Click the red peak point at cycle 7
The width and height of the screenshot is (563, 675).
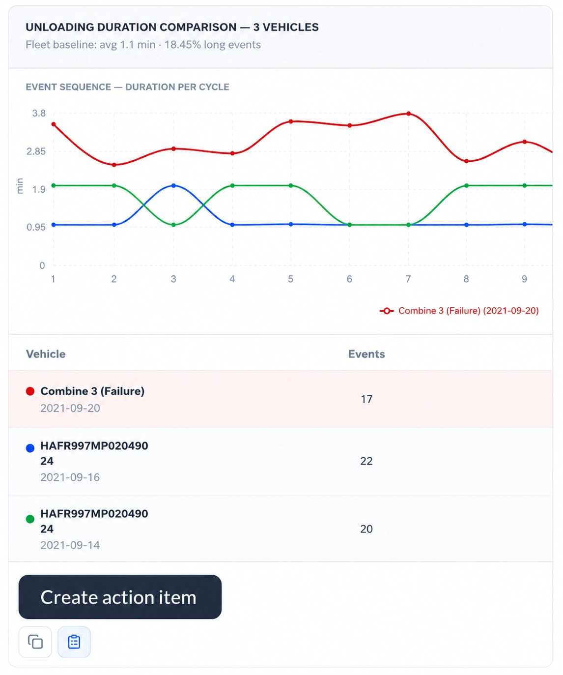coord(408,114)
